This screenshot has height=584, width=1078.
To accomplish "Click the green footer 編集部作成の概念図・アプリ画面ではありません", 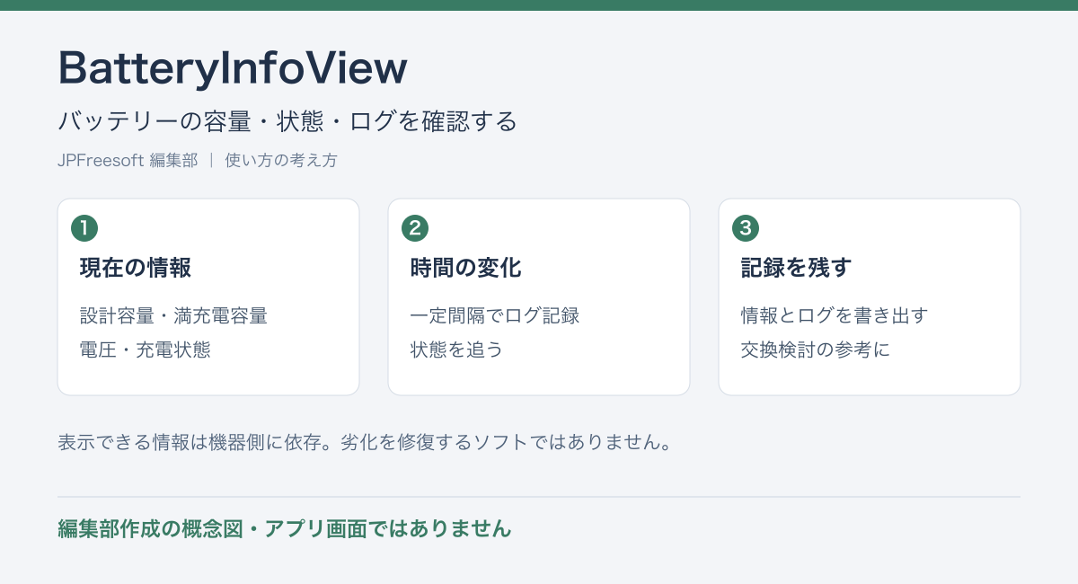I will click(x=285, y=529).
